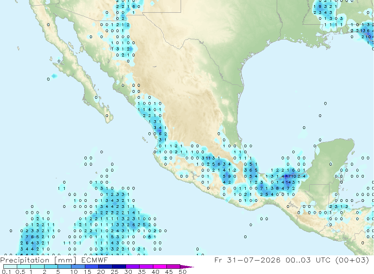Screen dimensions: 374x274
Task: Click the "10" legend scale label
Action: (x=74, y=272)
